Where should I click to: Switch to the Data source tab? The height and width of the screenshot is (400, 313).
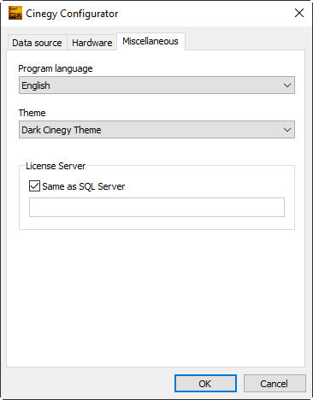(x=37, y=43)
